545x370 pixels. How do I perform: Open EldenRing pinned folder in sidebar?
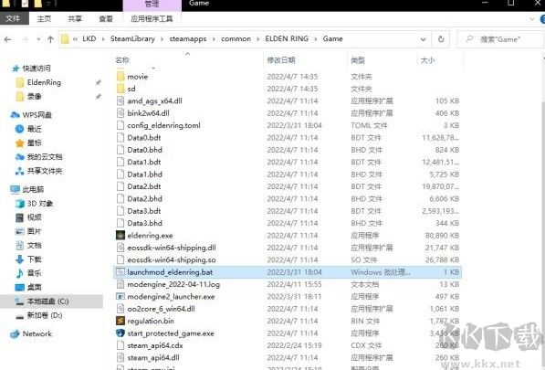pos(44,82)
